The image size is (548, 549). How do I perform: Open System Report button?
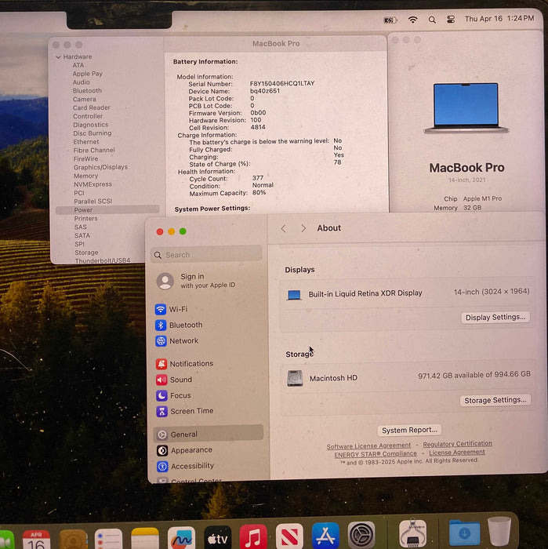409,431
